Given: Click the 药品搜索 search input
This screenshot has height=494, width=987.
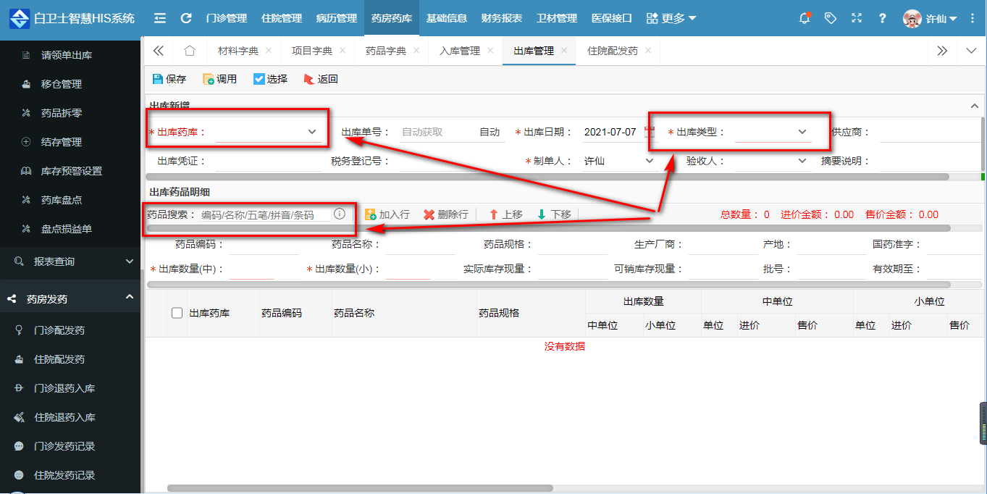Looking at the screenshot, I should point(264,214).
